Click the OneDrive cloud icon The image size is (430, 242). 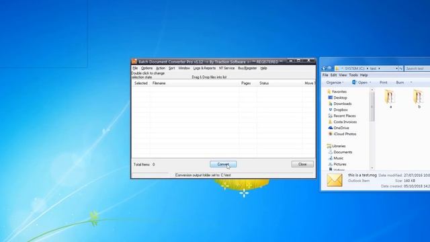(330, 128)
